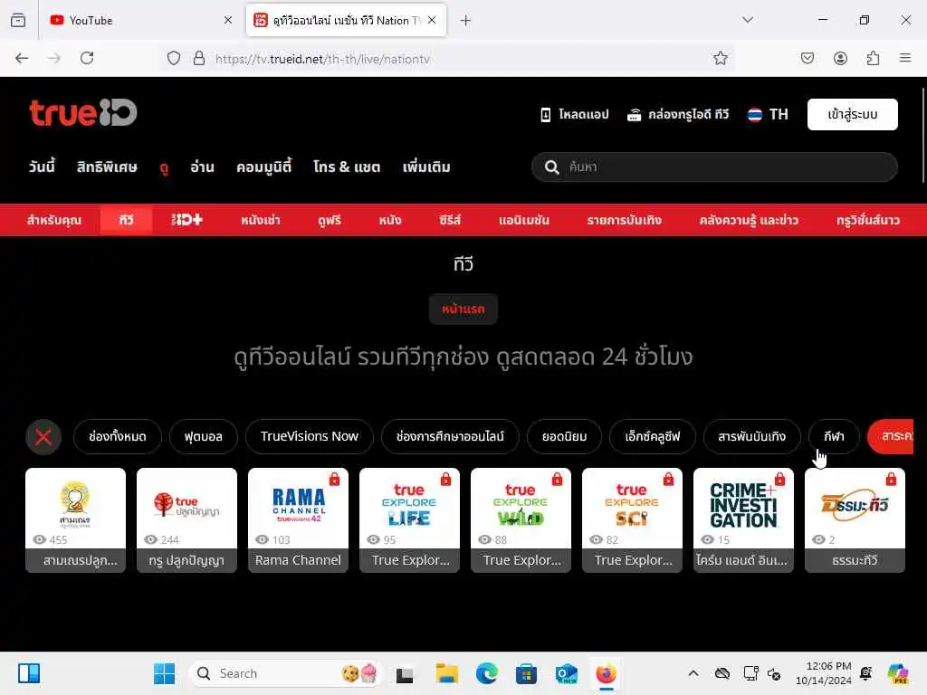Click the หน้าแรก button
The width and height of the screenshot is (927, 695).
click(463, 309)
